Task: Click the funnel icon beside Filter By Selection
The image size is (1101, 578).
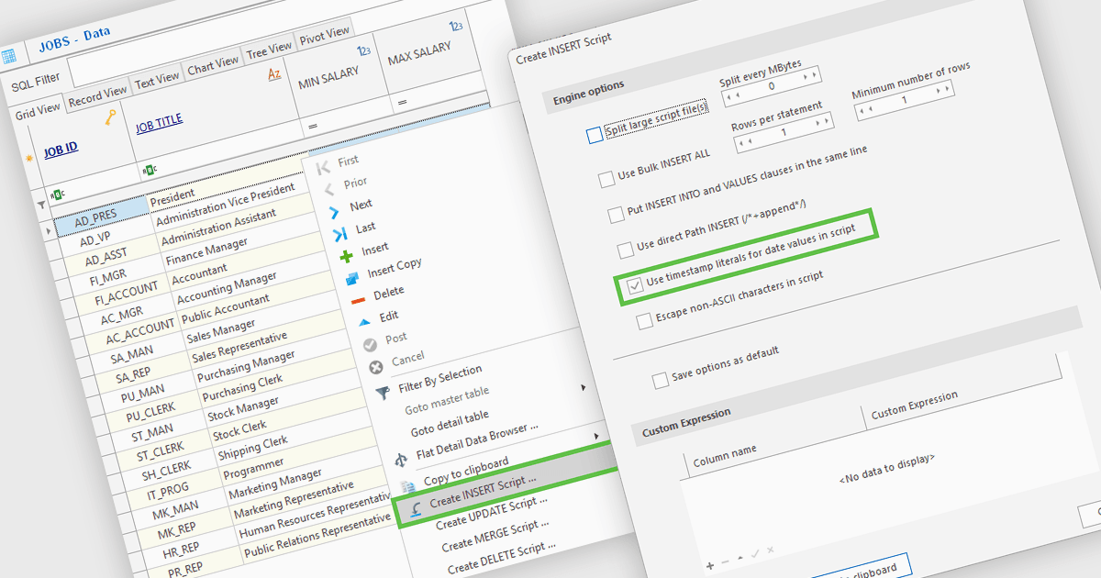Action: (382, 391)
